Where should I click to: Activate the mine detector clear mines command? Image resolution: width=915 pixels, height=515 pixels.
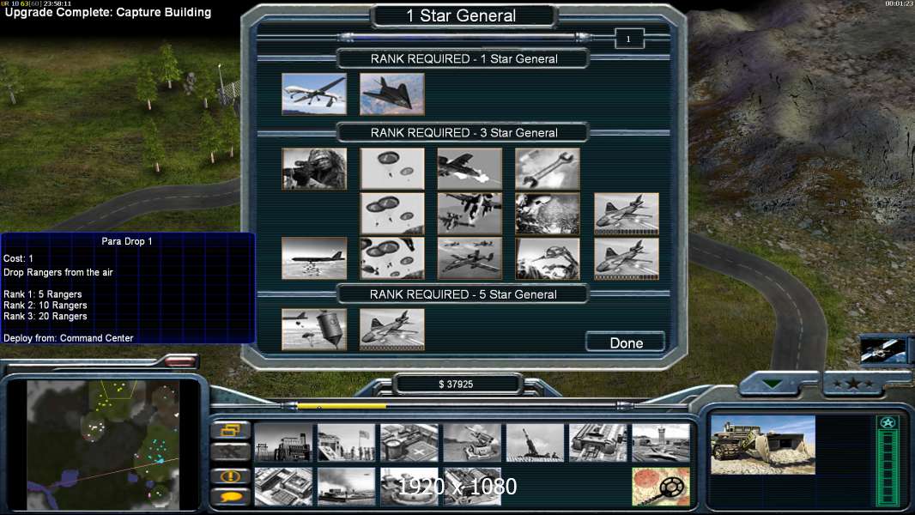[x=661, y=487]
